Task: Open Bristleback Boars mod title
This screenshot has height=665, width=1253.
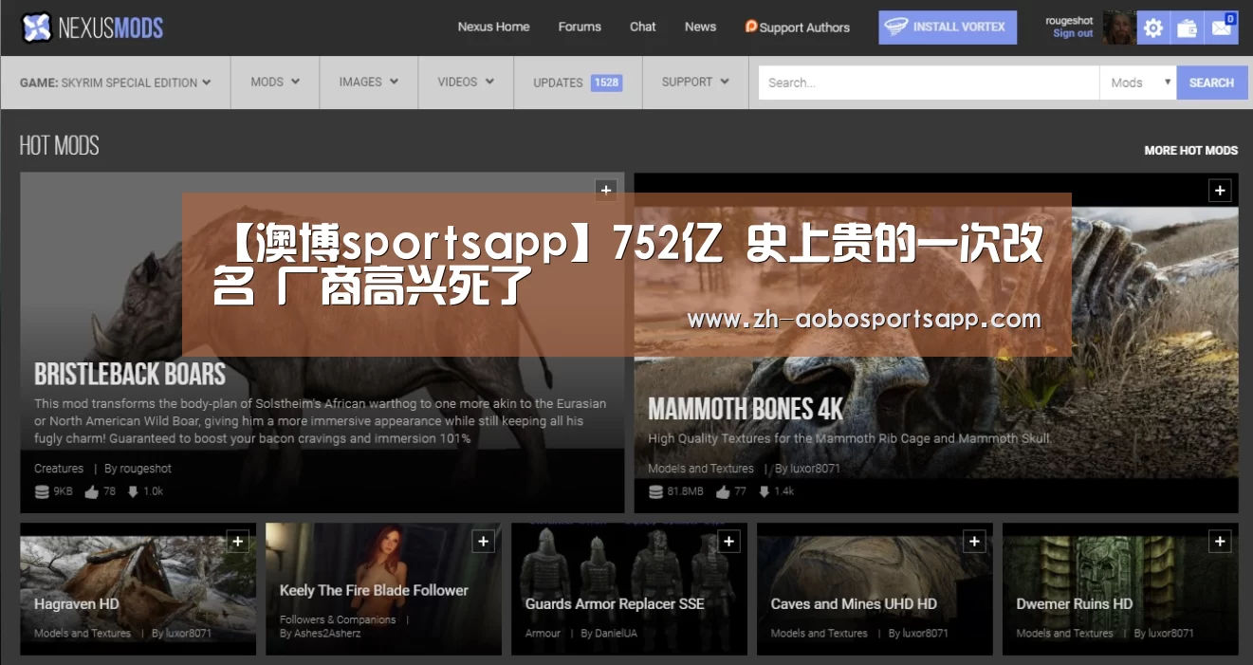Action: pos(130,374)
